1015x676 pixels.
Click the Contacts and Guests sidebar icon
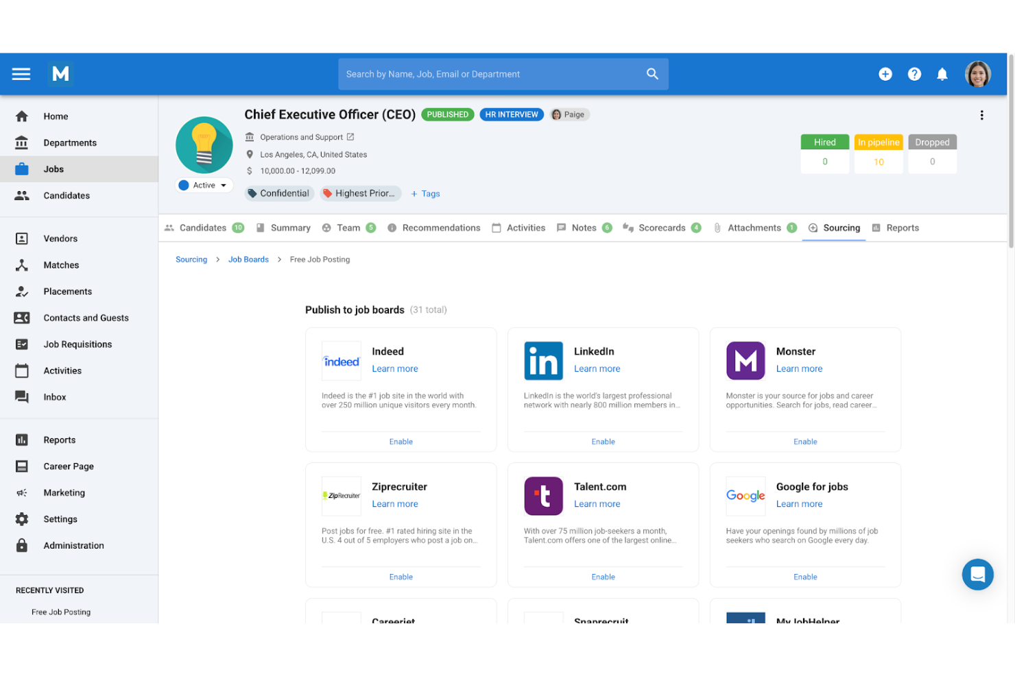pos(22,318)
